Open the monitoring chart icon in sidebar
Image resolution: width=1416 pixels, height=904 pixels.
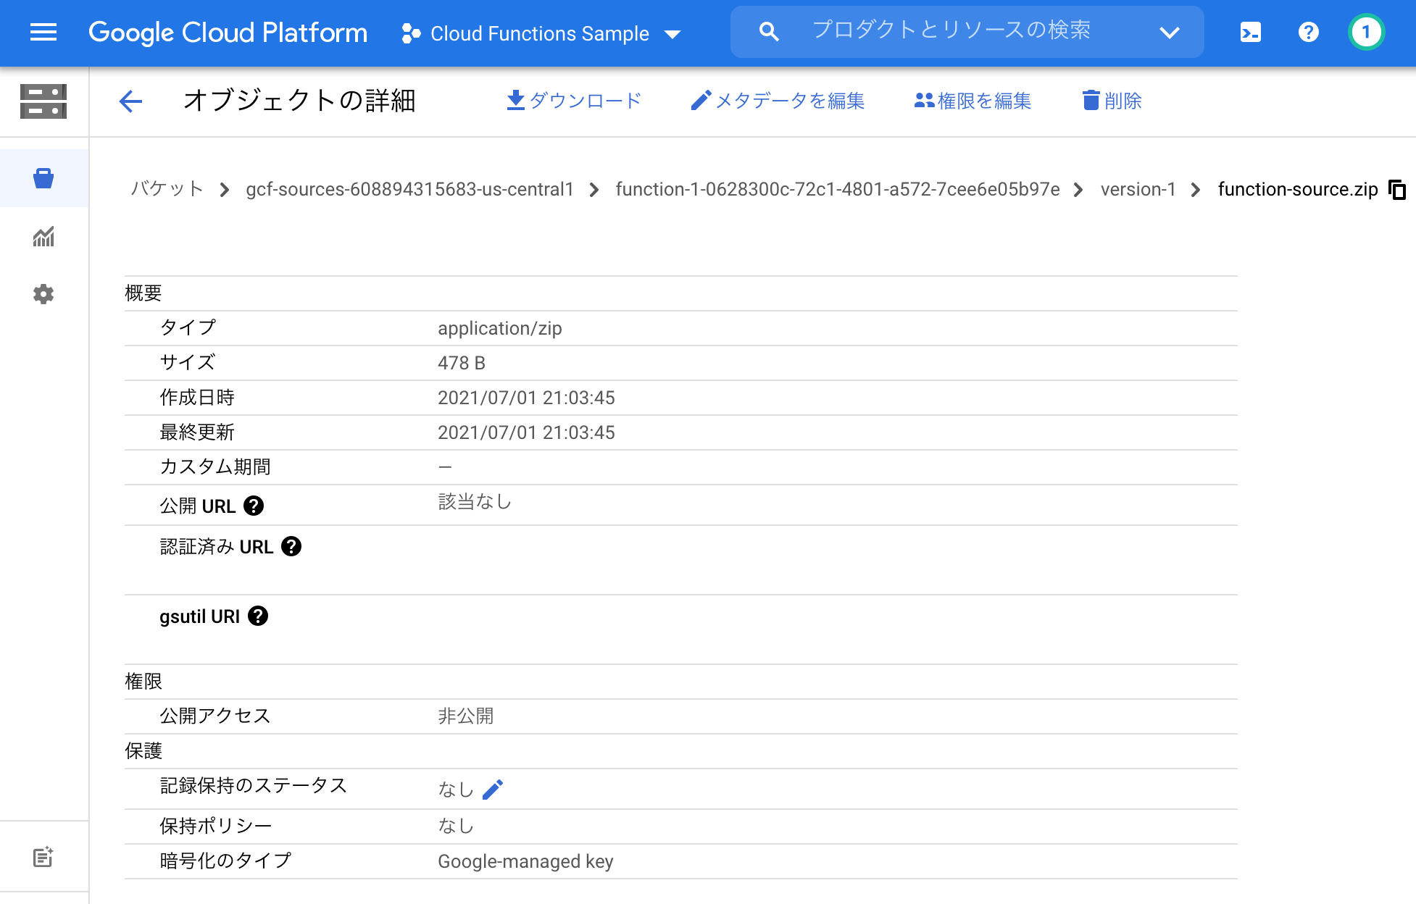click(x=43, y=236)
